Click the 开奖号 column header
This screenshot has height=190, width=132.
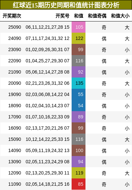(x=62, y=16)
